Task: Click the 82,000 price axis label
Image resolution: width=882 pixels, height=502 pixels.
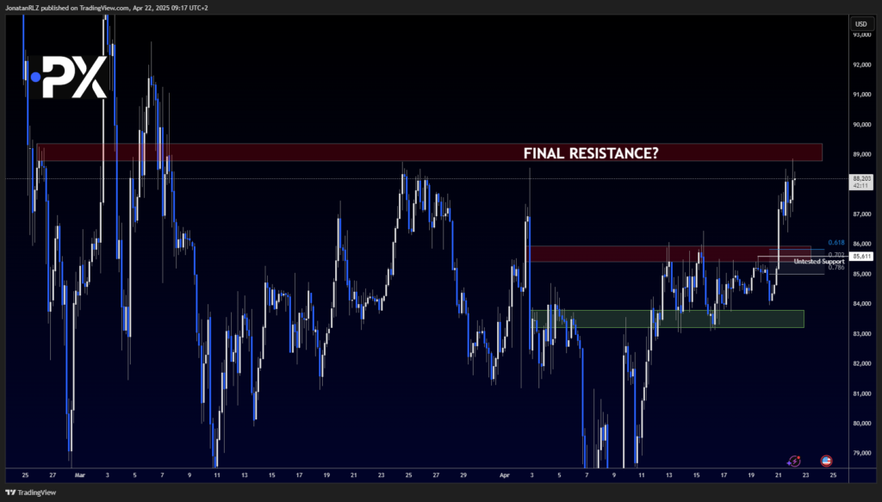Action: click(x=861, y=363)
